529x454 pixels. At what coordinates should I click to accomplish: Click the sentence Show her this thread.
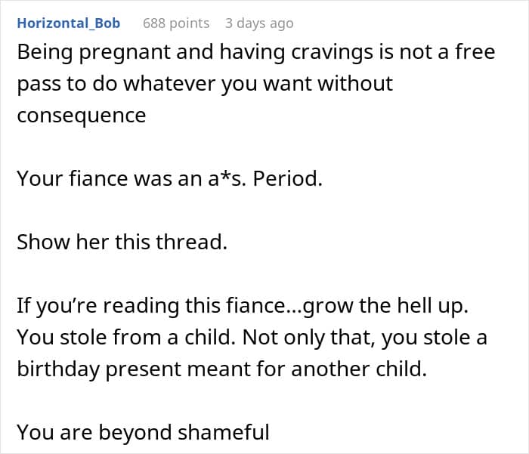pyautogui.click(x=122, y=242)
